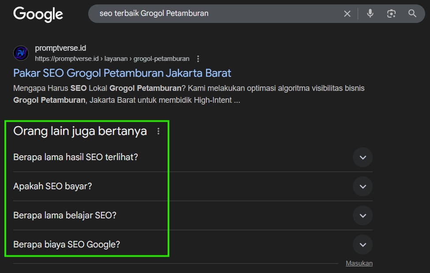
Task: Click the promptverse.id favicon
Action: [x=20, y=53]
